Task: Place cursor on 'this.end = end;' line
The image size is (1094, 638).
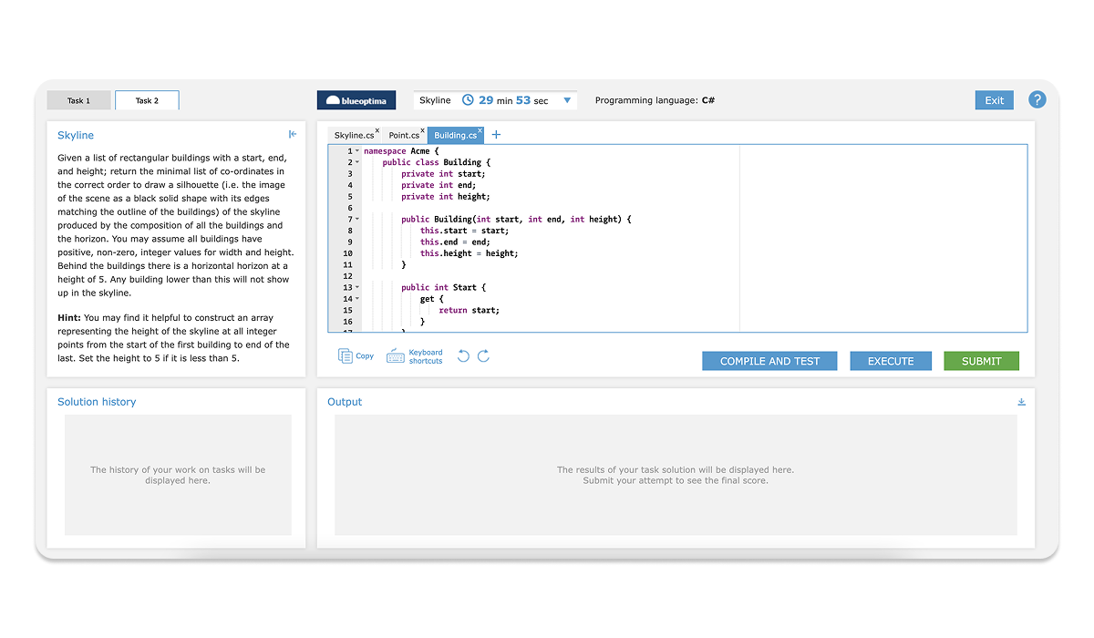Action: (x=454, y=242)
